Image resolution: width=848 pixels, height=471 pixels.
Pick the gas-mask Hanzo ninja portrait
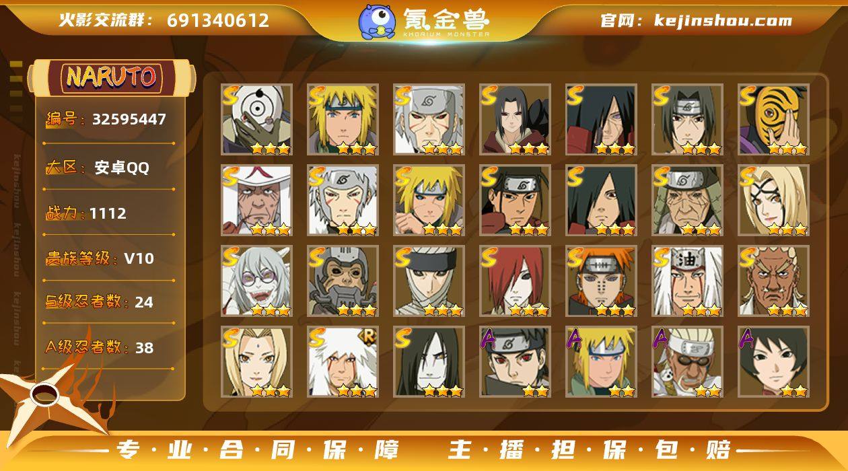(343, 281)
